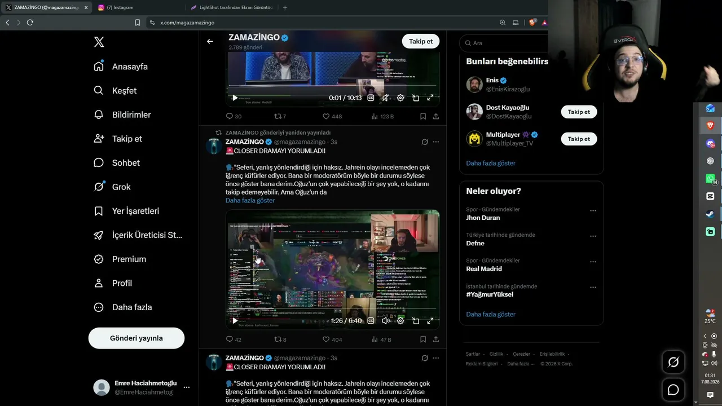The image size is (722, 406).
Task: Open WhatsApp from the taskbar
Action: tap(710, 179)
